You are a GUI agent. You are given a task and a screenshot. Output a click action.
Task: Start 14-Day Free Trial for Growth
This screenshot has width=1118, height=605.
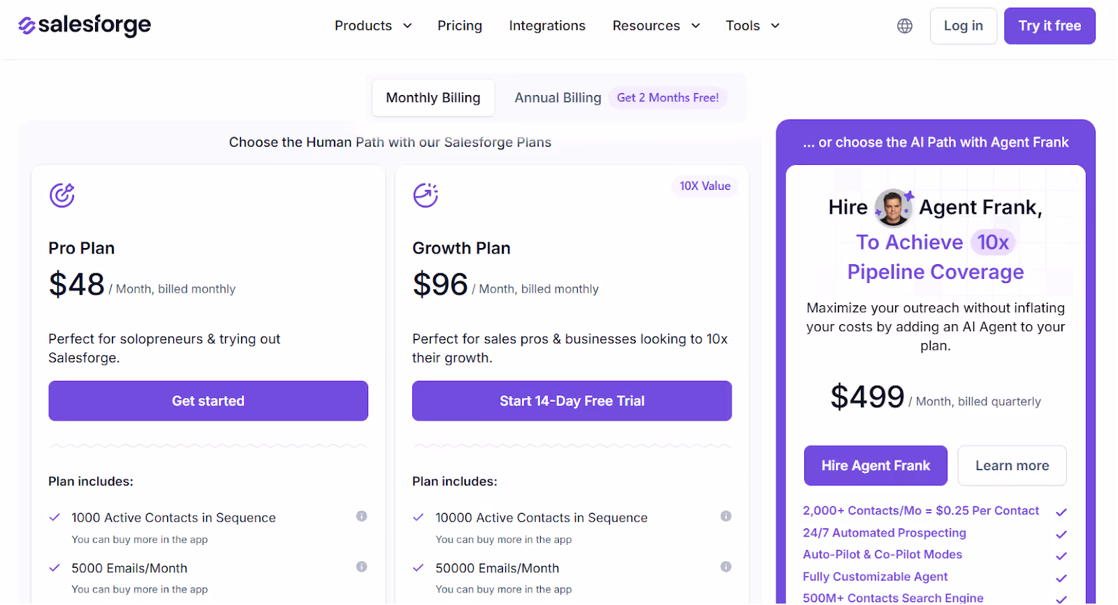coord(572,401)
